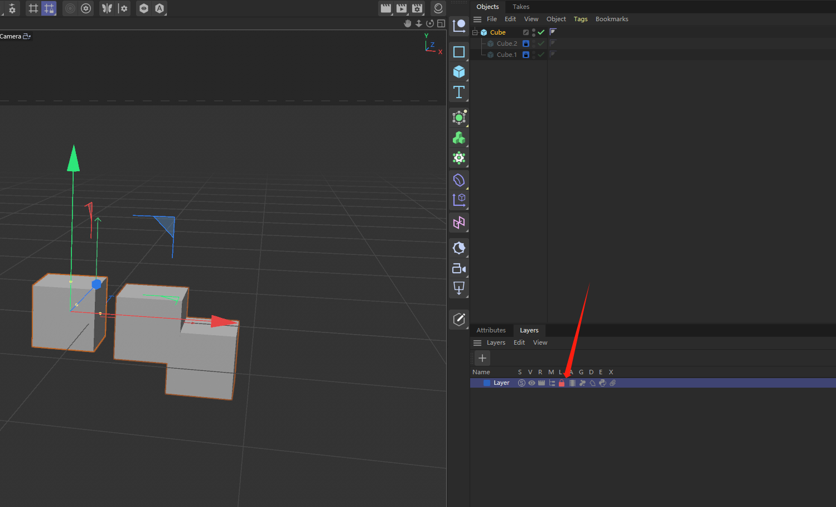Click the viewport pan hand icon
Screen dimensions: 836x507
pos(408,23)
